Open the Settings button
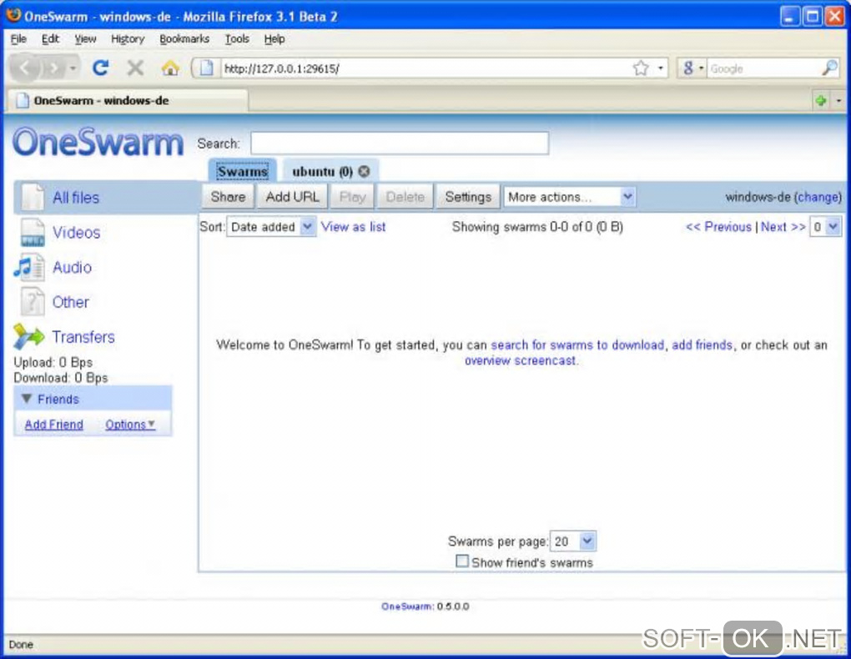The height and width of the screenshot is (659, 851). click(468, 197)
